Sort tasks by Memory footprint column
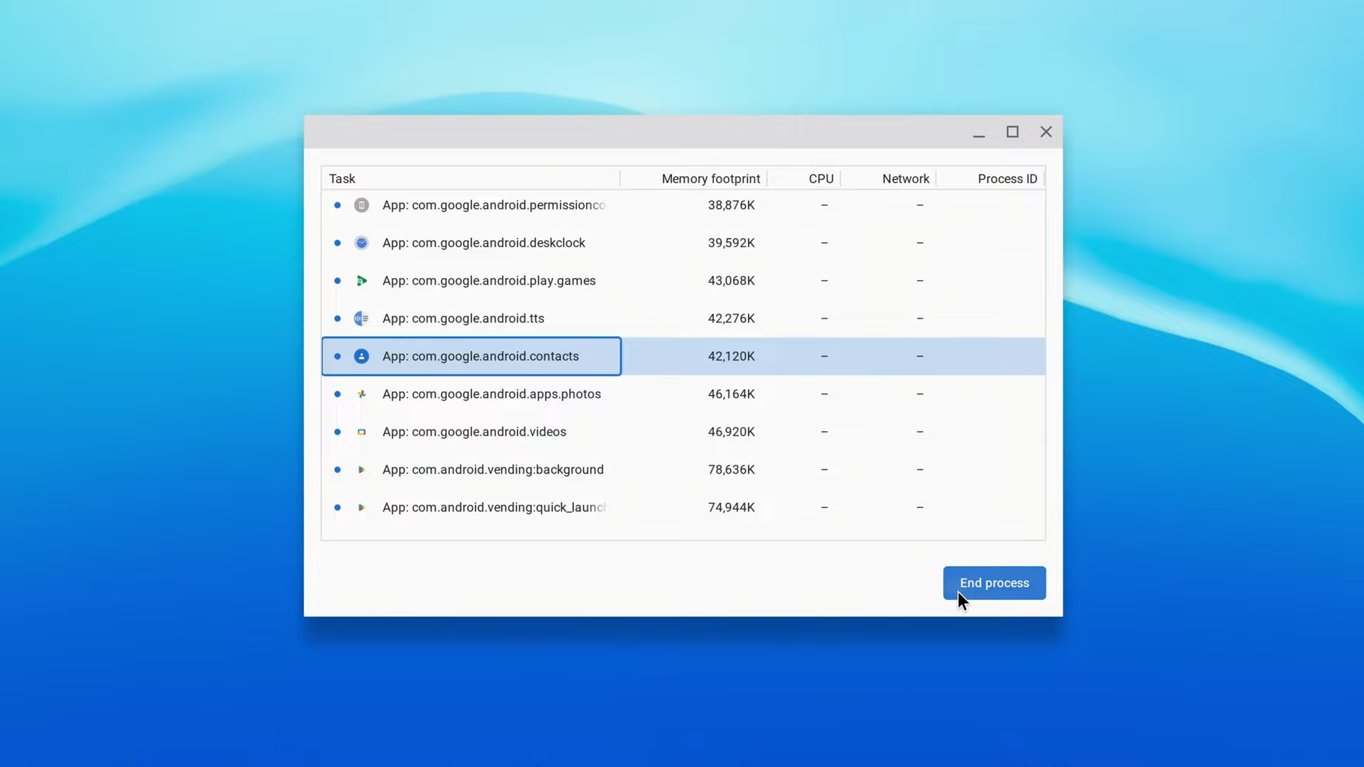1364x767 pixels. click(x=710, y=178)
